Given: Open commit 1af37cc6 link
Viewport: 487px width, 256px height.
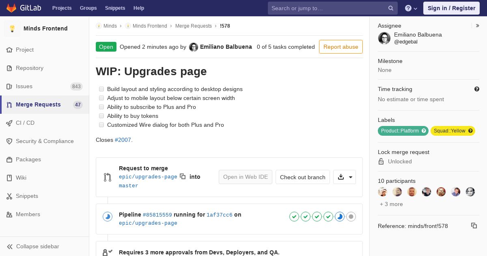Looking at the screenshot, I should pyautogui.click(x=220, y=215).
